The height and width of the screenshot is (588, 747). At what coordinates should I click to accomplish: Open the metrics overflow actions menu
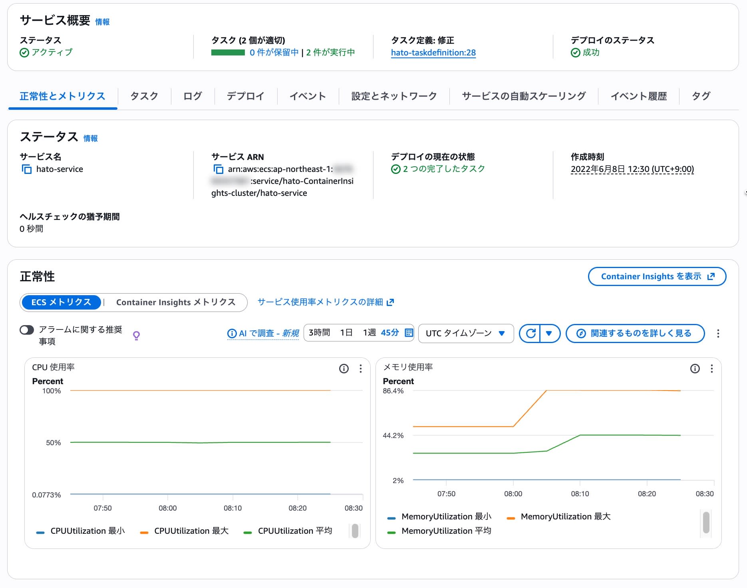point(719,333)
